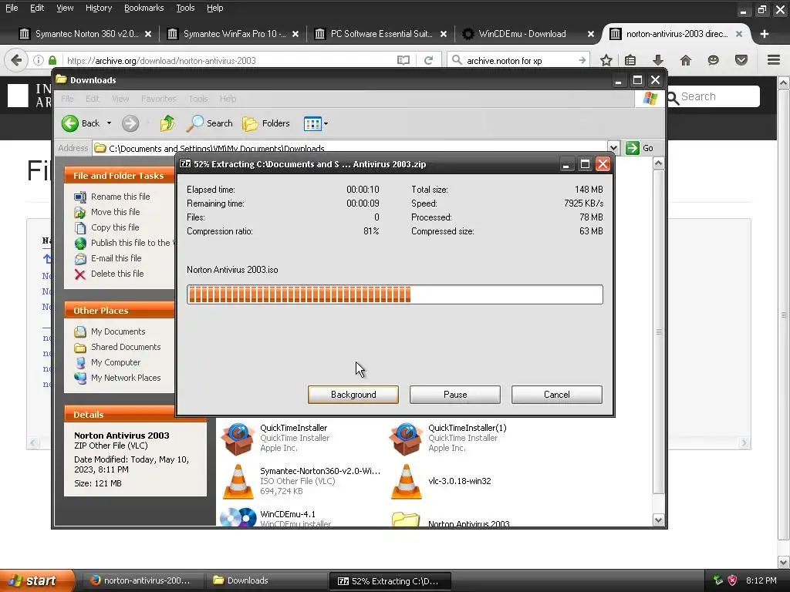Viewport: 790px width, 592px height.
Task: Click Downloads window scroll down arrow
Action: pos(658,520)
